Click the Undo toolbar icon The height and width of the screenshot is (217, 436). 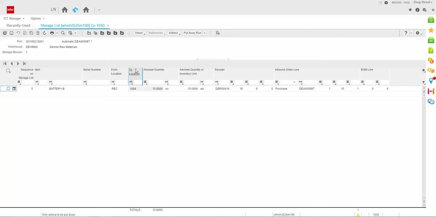point(18,33)
